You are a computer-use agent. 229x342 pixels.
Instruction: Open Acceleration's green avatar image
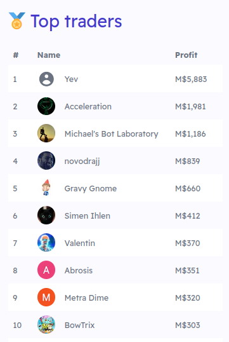pos(46,106)
